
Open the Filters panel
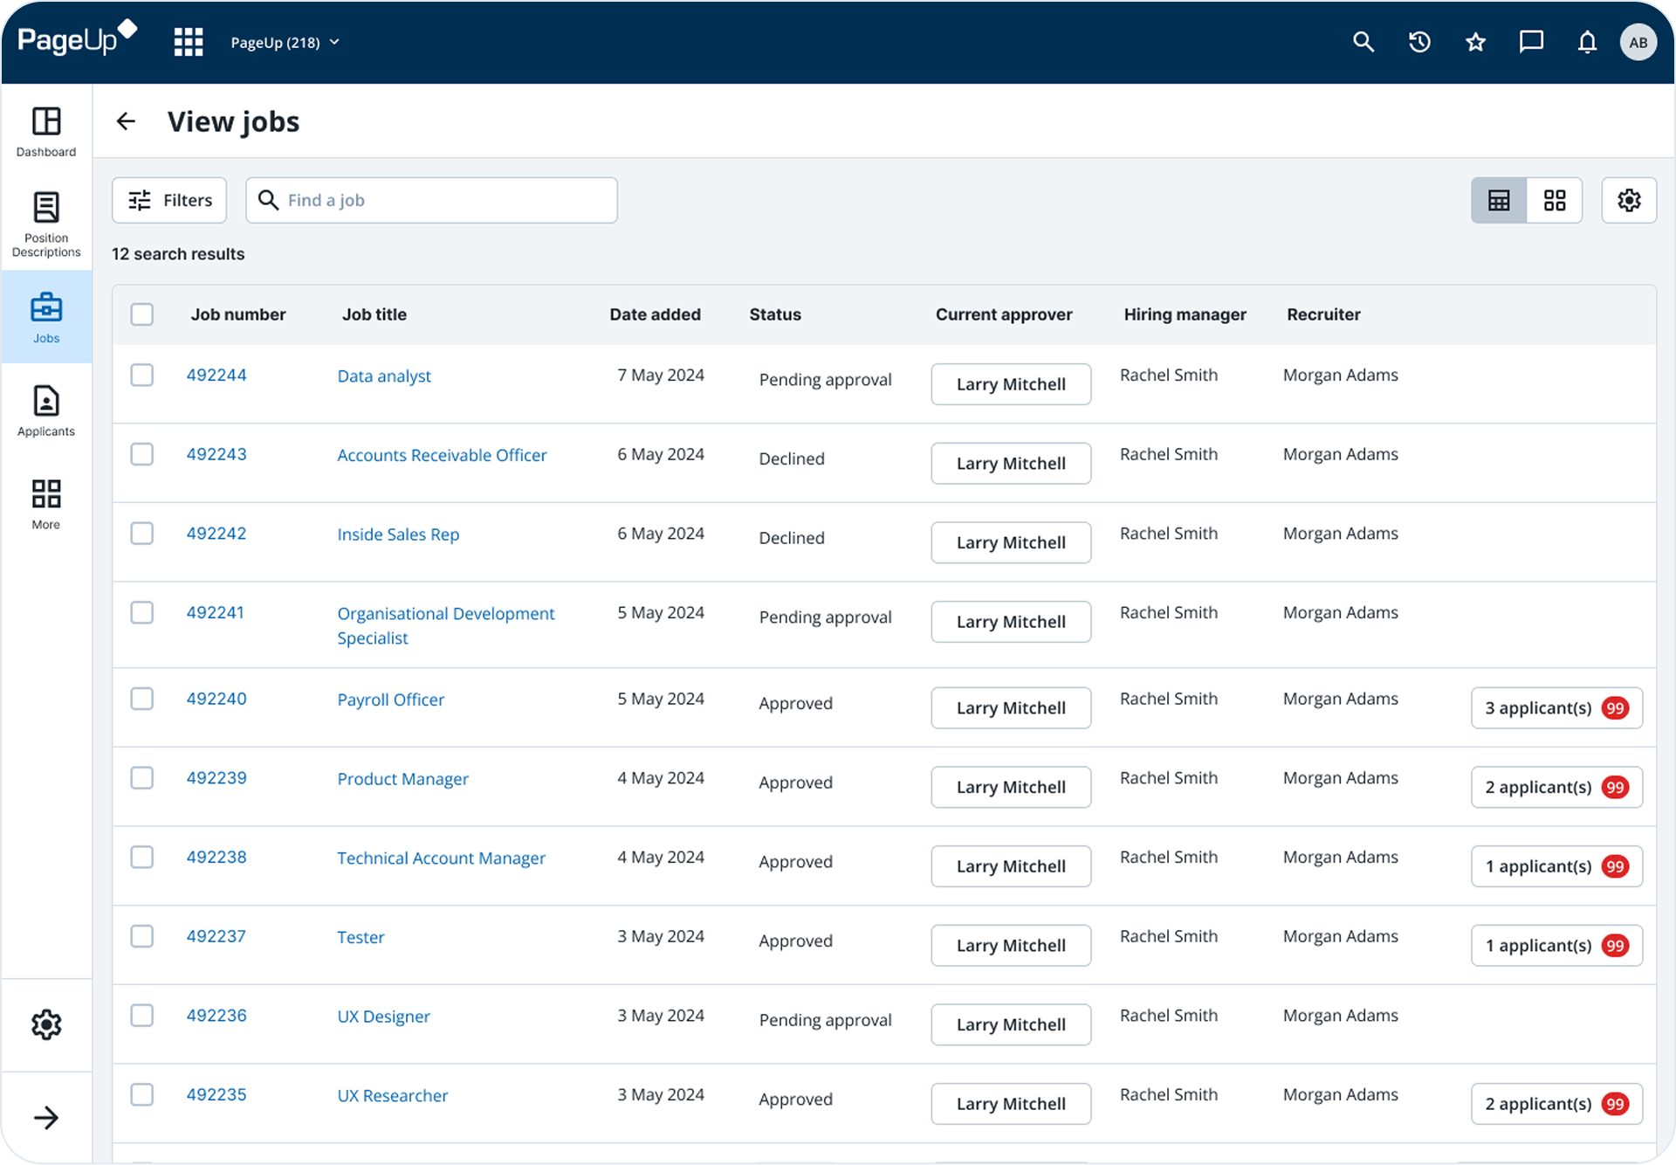(168, 200)
